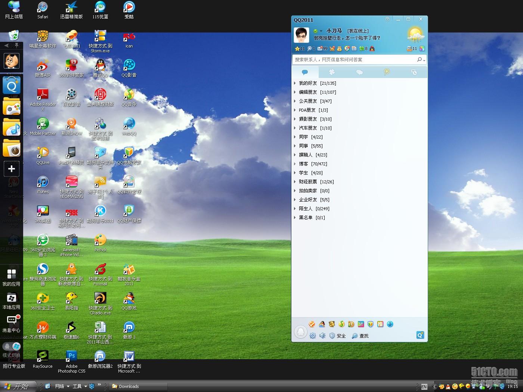This screenshot has height=392, width=523.
Task: Open the Safari desktop shortcut
Action: (x=43, y=10)
